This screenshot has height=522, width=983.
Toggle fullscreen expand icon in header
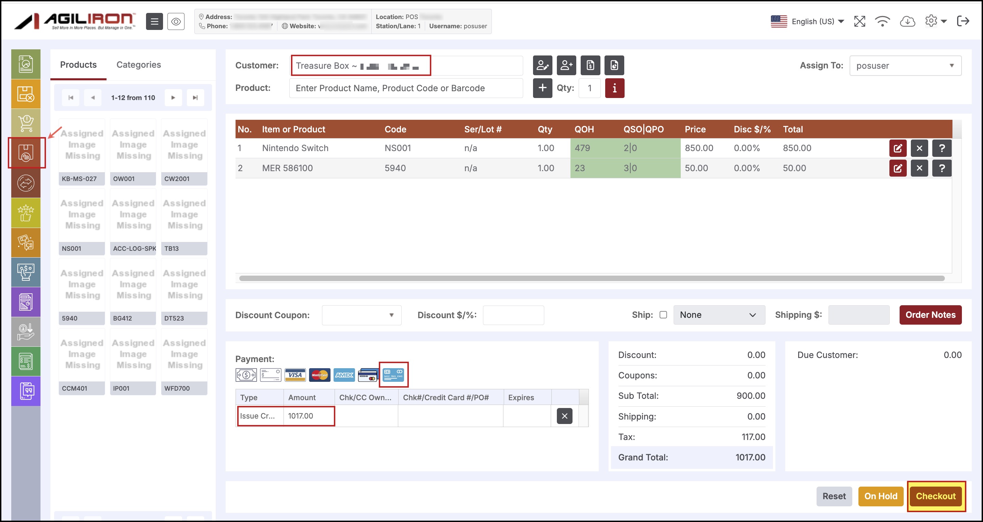tap(859, 21)
